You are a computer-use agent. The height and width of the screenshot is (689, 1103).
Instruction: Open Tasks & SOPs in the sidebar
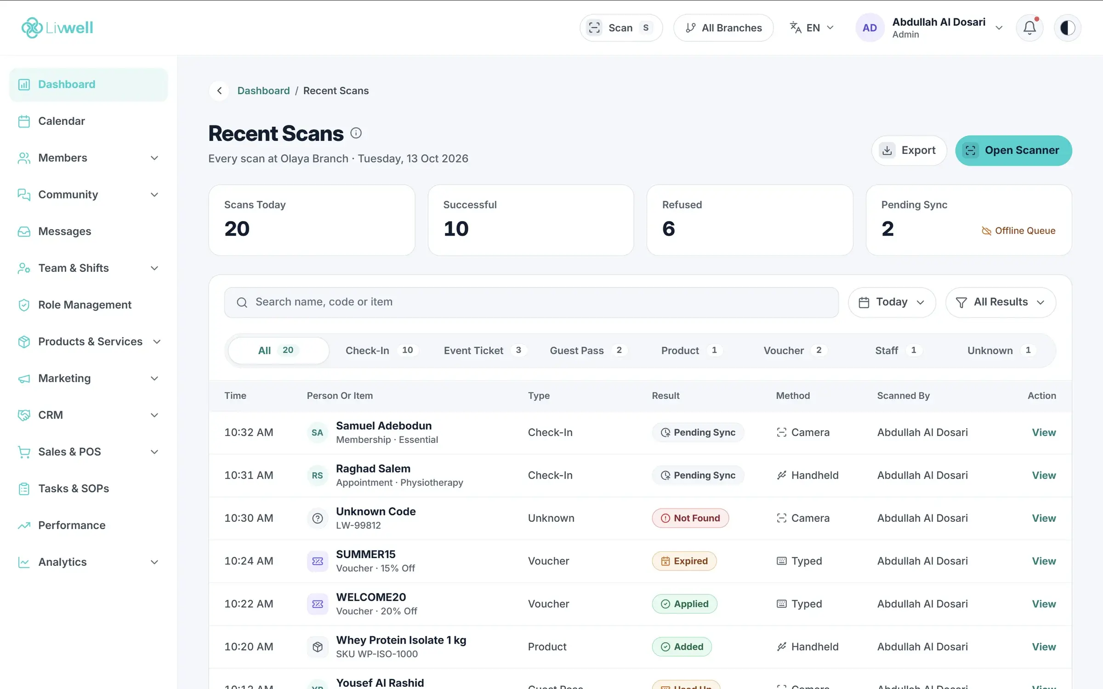click(x=88, y=489)
